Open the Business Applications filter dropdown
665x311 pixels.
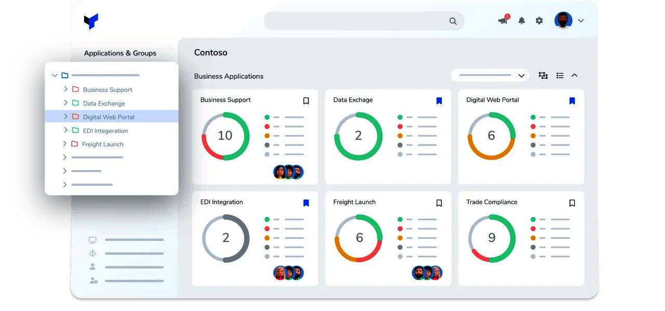tap(490, 75)
